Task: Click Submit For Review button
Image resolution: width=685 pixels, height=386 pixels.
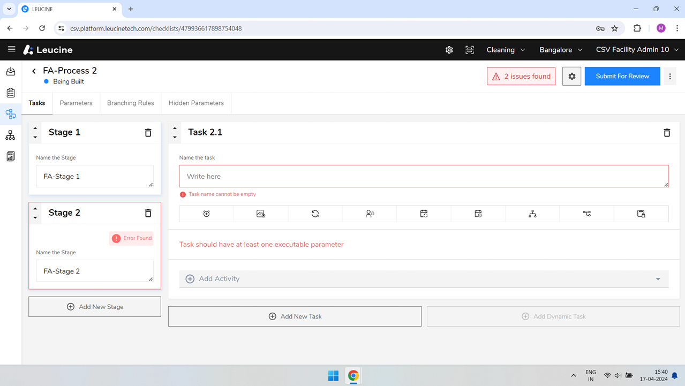Action: 622,77
